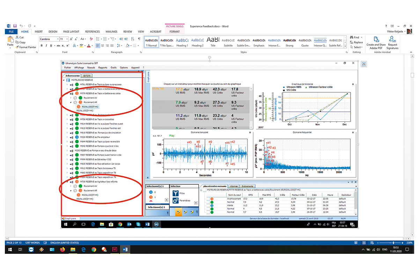419x271 pixels.
Task: Open Ribbon Display Options icon
Action: (x=392, y=26)
